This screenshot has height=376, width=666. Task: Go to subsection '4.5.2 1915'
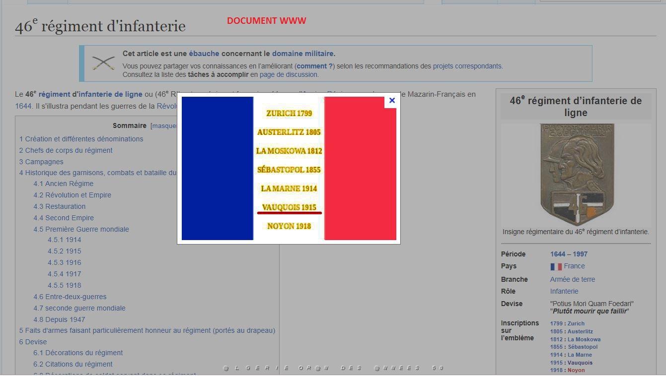65,251
